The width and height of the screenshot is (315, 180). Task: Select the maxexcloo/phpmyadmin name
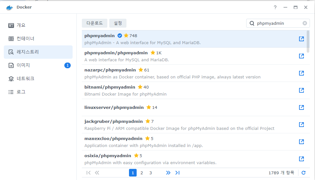tap(113, 138)
